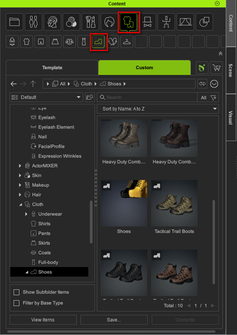Choose the Pants subcategory icon
The height and width of the screenshot is (335, 237).
pos(41,41)
